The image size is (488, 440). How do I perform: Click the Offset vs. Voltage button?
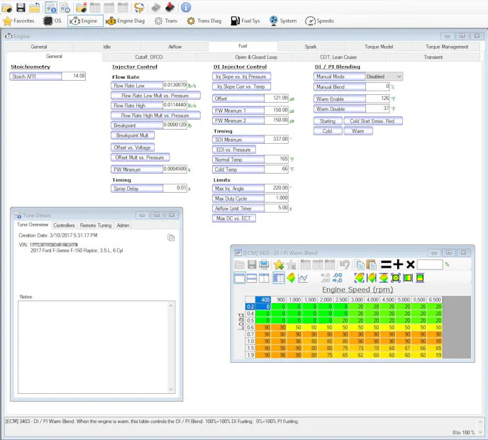click(132, 147)
